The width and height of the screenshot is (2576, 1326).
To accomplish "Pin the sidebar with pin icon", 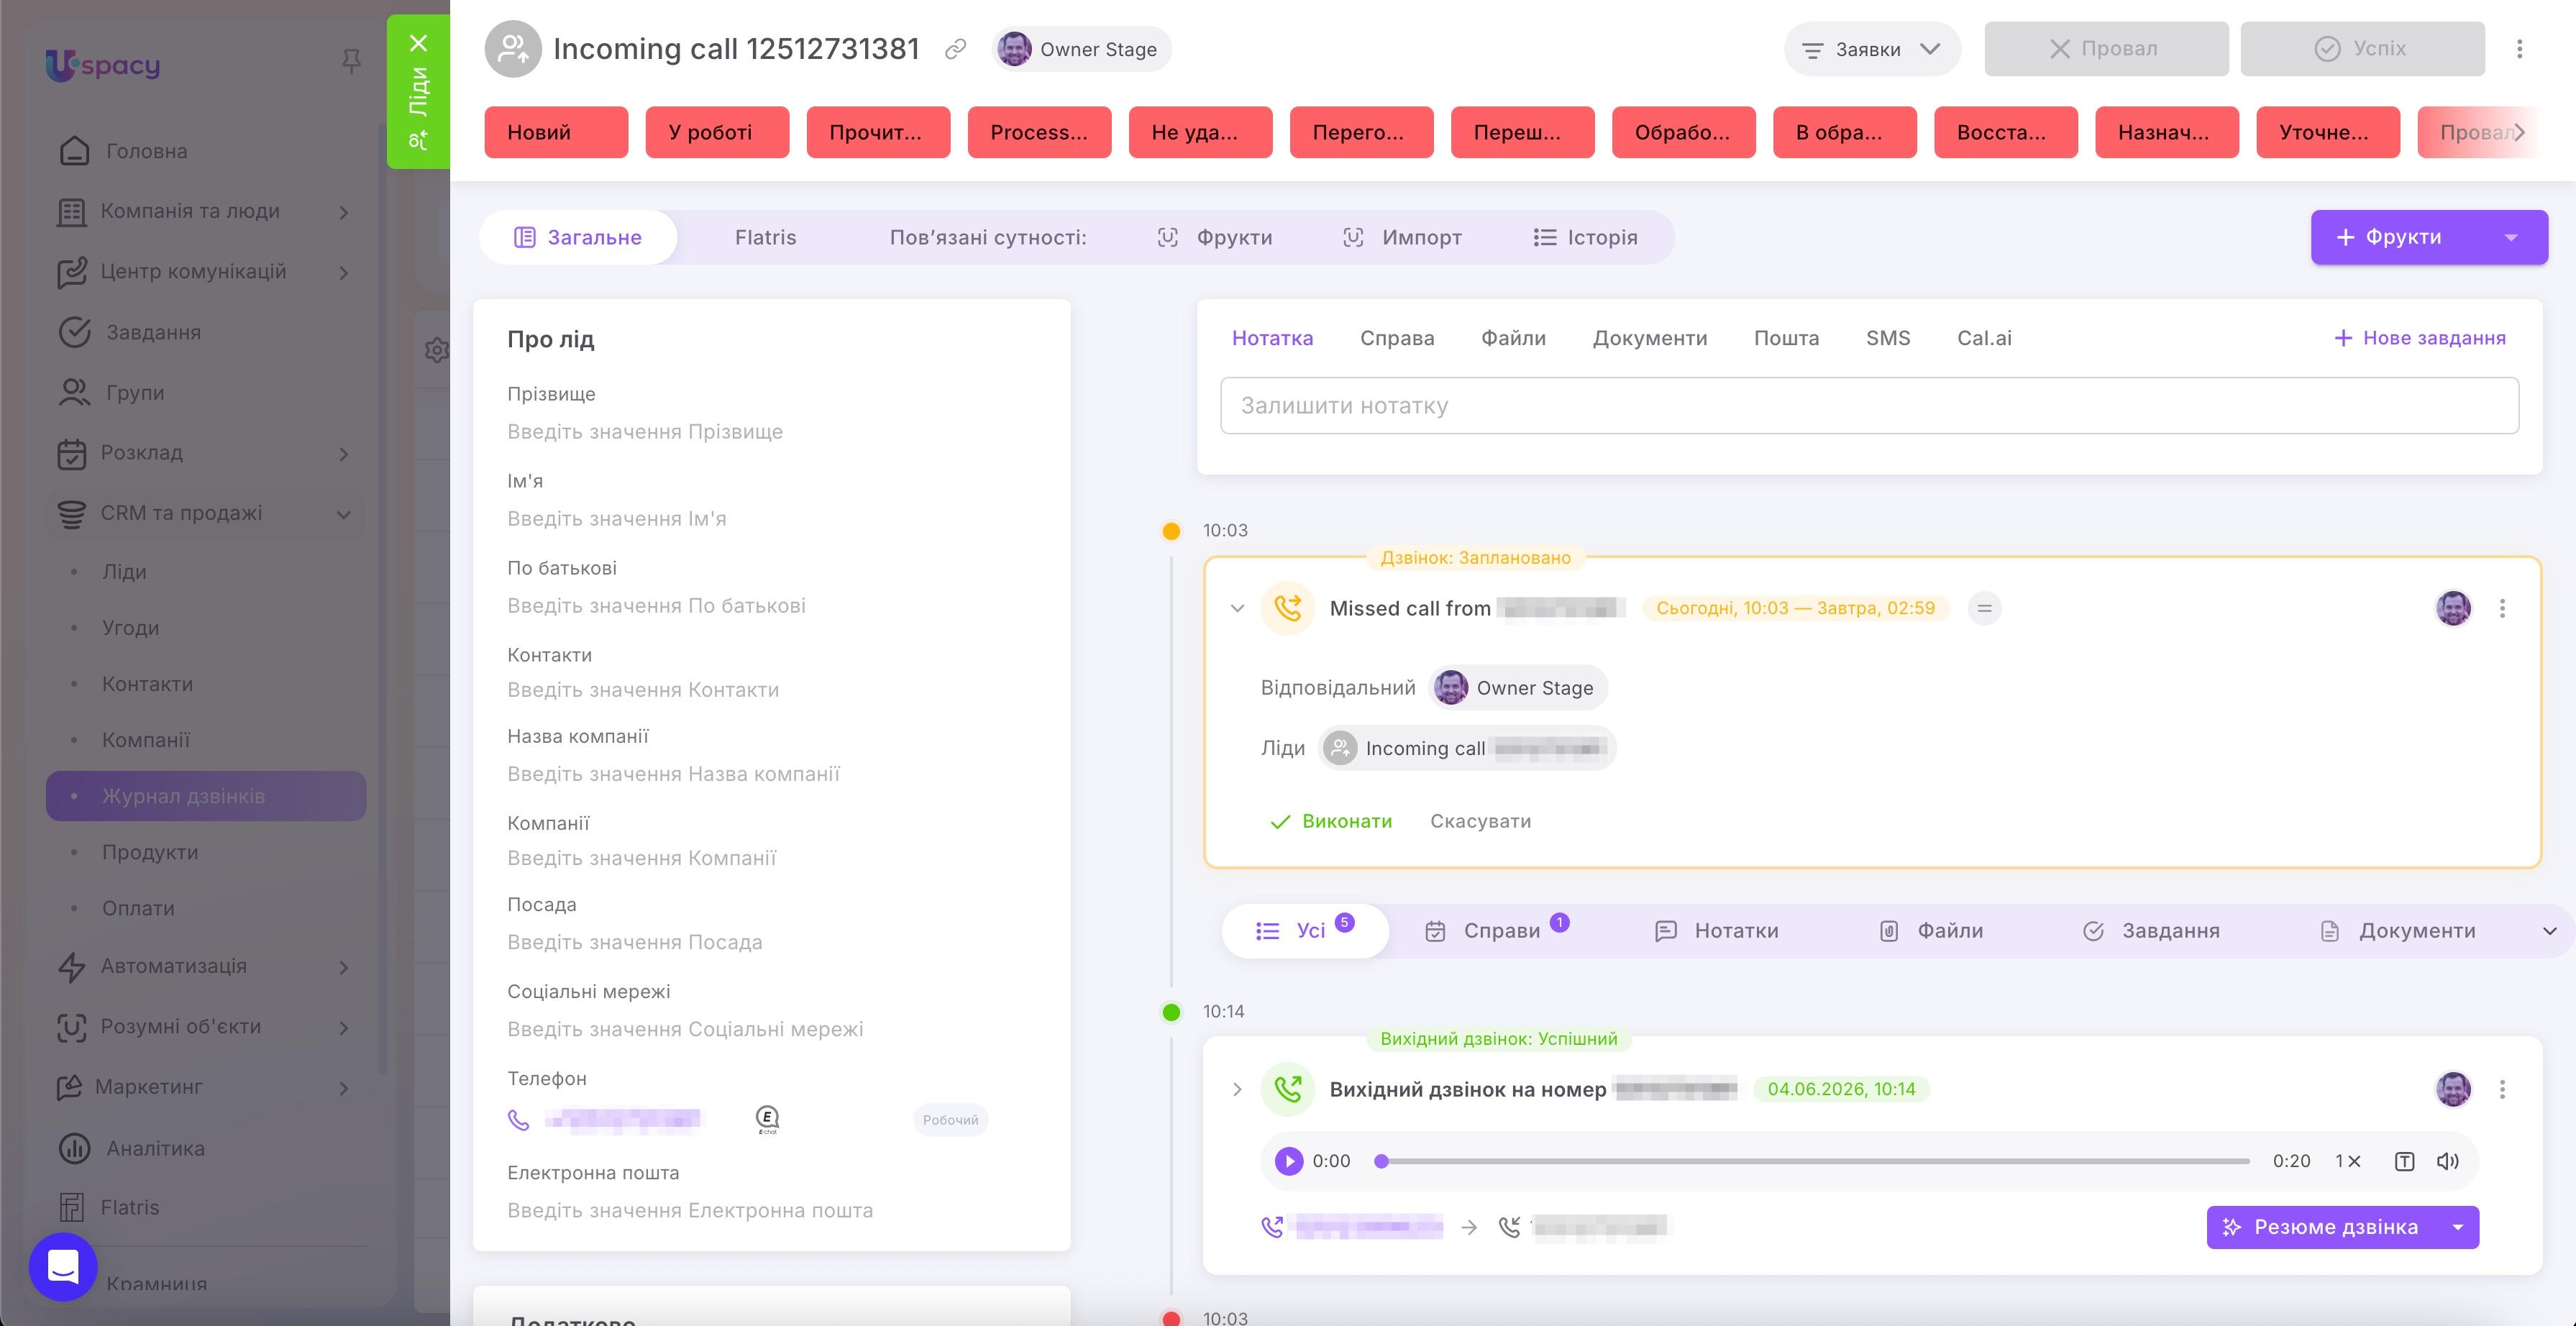I will point(351,62).
